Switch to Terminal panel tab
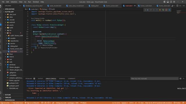This screenshot has height=104, width=186. pos(62,79)
